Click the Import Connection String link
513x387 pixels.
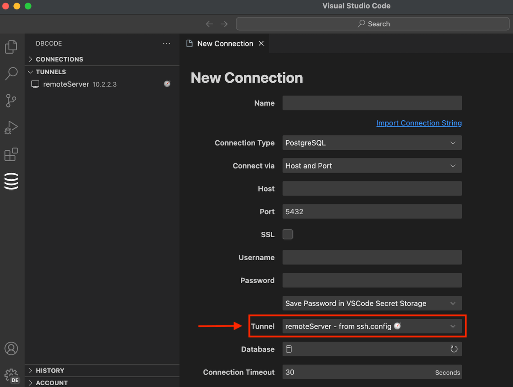click(x=419, y=123)
